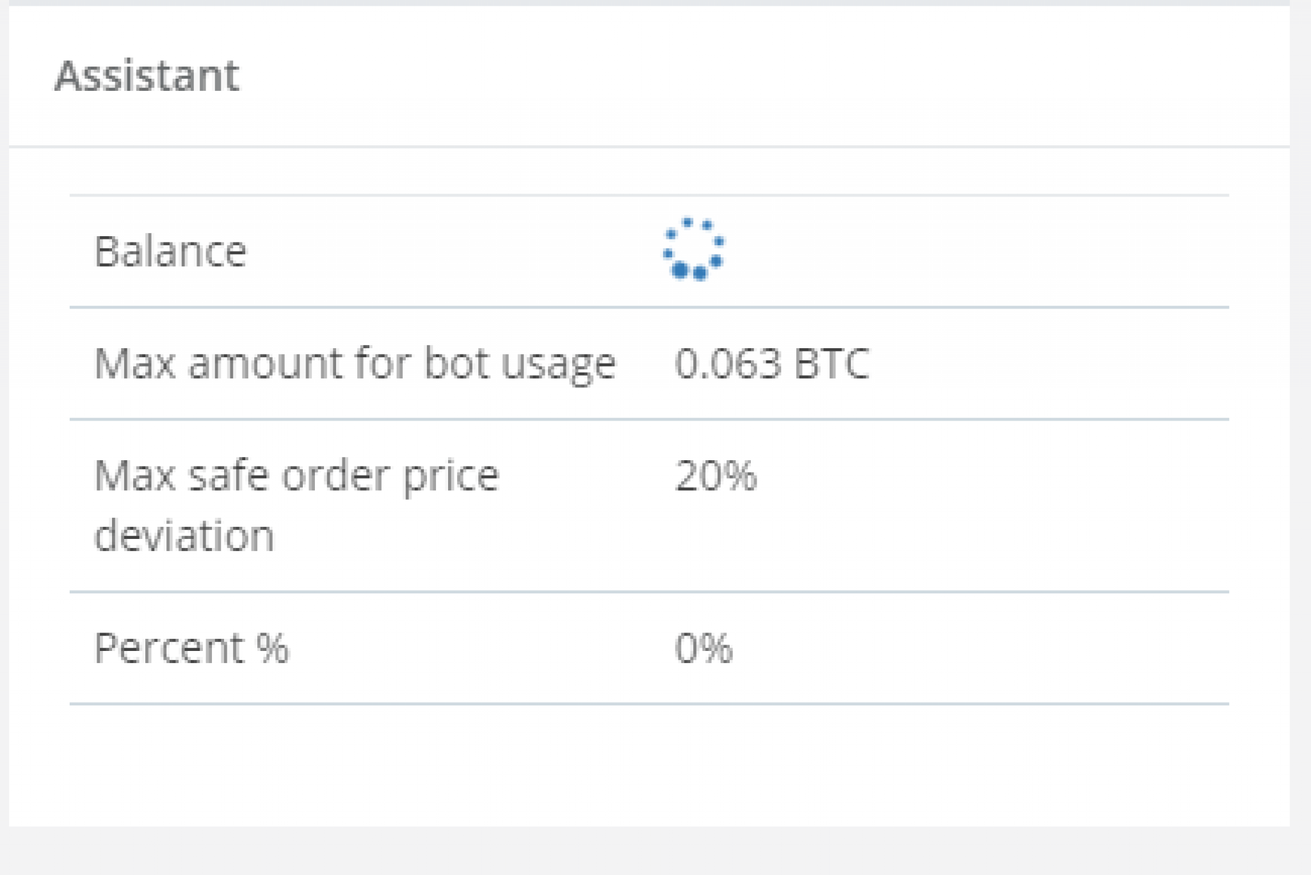Click Max safe order price label
The width and height of the screenshot is (1311, 875).
pos(296,476)
